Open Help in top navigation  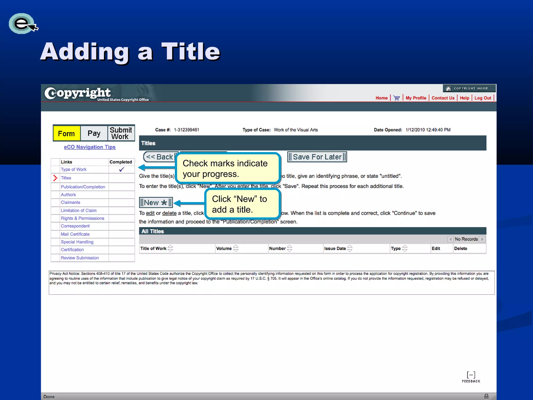pos(464,98)
